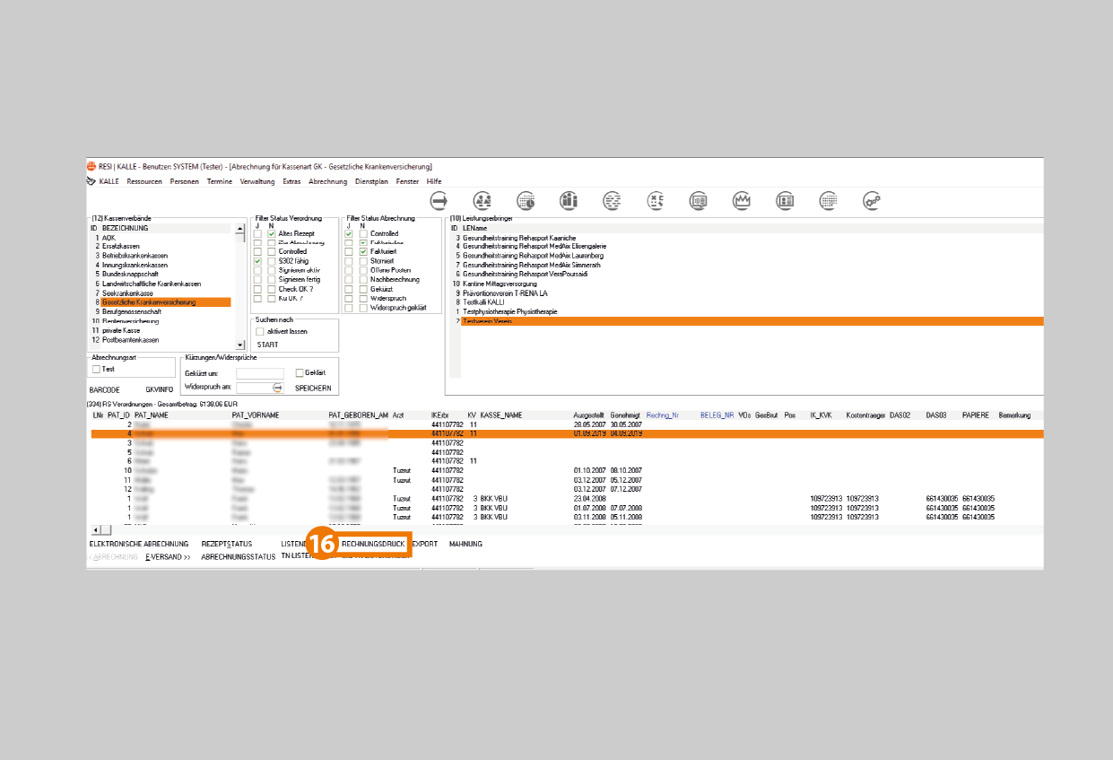The height and width of the screenshot is (760, 1113).
Task: Click the ID card toolbar icon
Action: [785, 201]
